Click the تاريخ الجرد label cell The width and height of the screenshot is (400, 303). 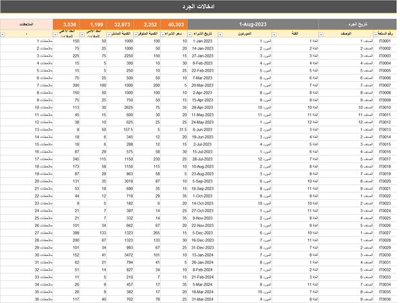357,24
